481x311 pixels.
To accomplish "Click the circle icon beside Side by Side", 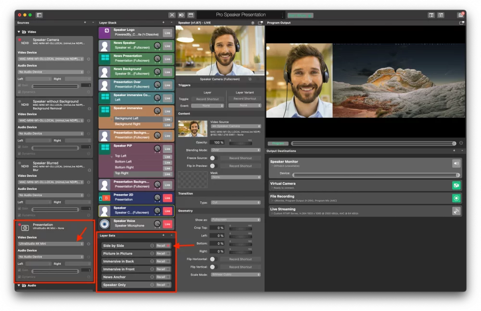I will click(x=152, y=246).
